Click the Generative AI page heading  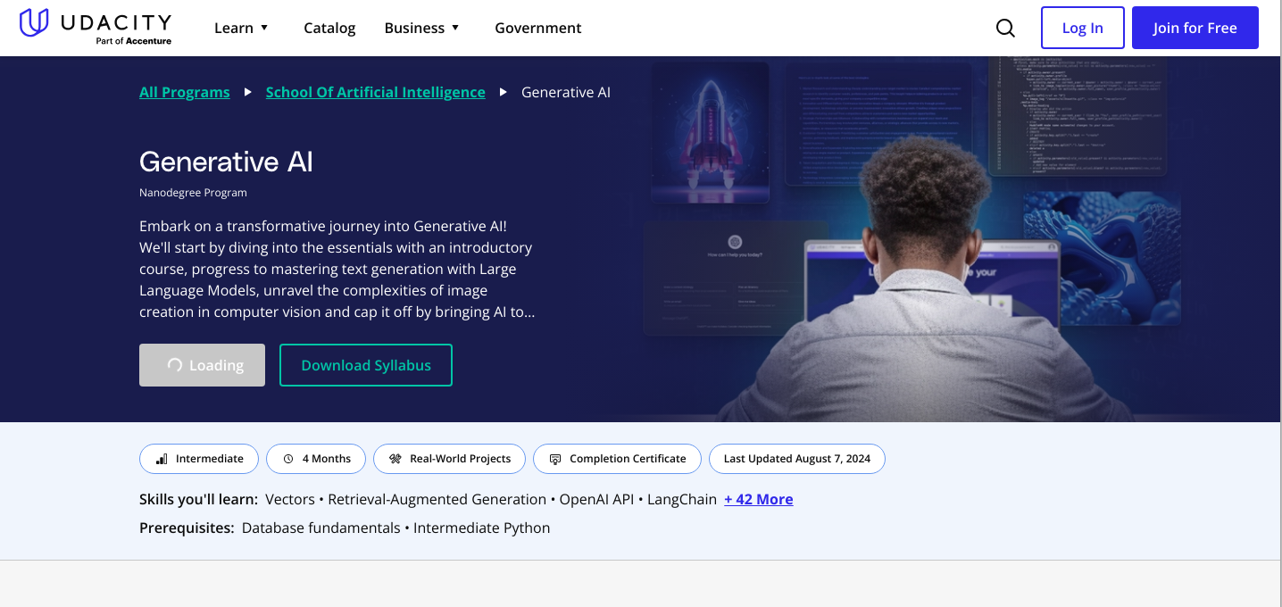point(226,162)
